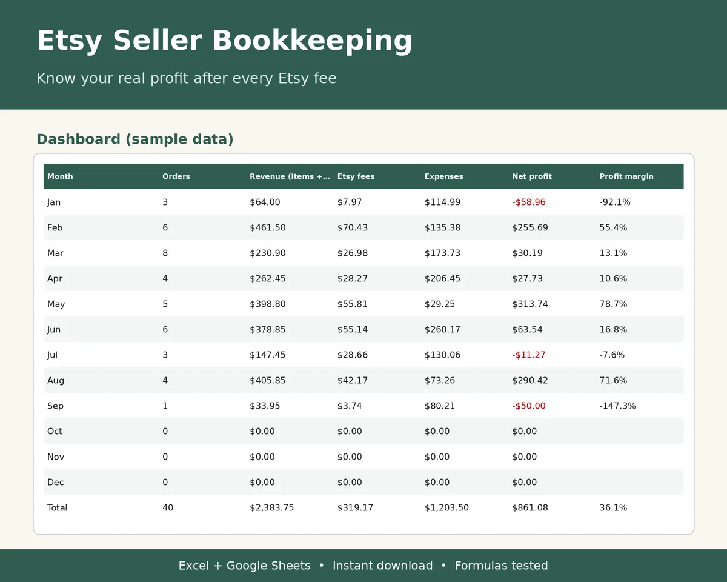Click Total expenses $1,203.50
This screenshot has width=727, height=582.
446,508
